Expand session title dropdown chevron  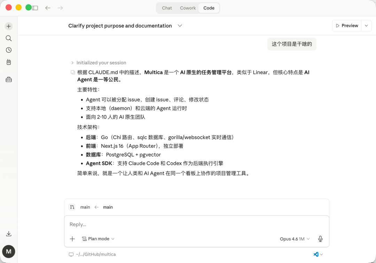click(x=180, y=26)
